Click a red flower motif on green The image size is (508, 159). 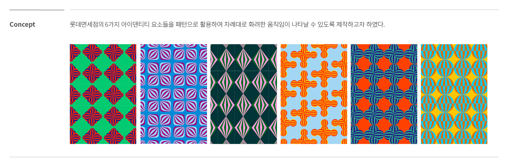(x=92, y=73)
